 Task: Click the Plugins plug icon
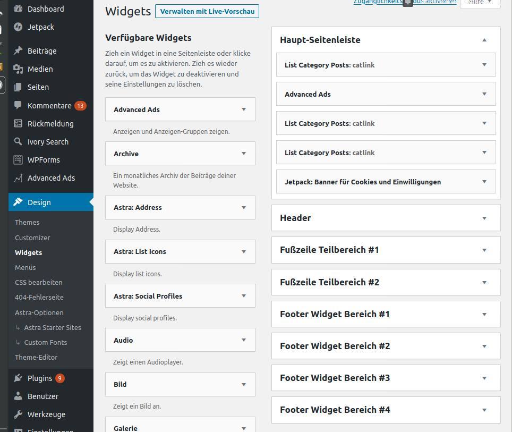18,378
